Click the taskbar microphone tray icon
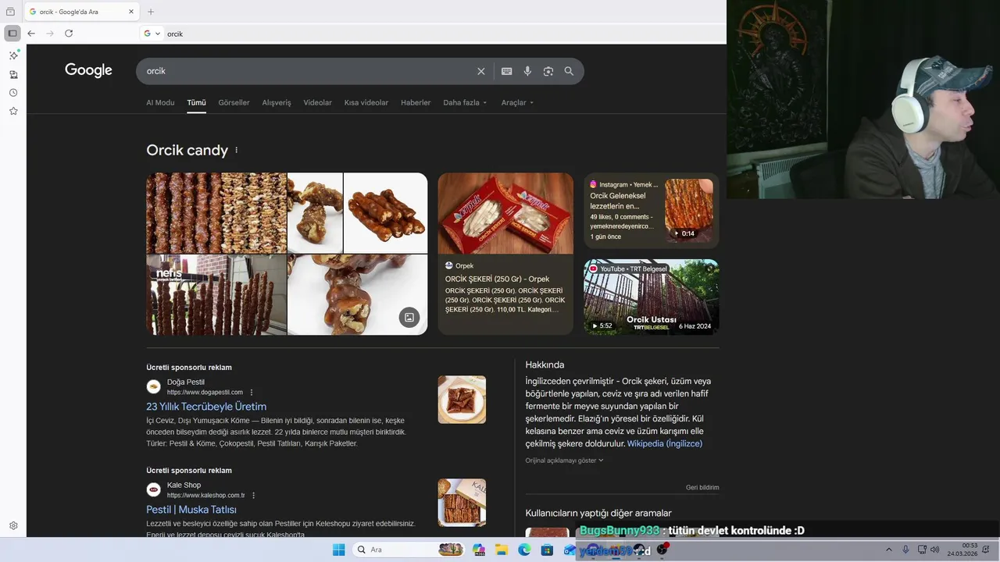Screen dimensions: 1000x562 (x=905, y=550)
